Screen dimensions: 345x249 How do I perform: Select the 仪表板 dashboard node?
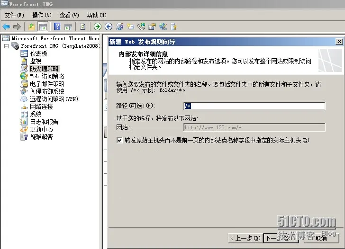coord(39,53)
